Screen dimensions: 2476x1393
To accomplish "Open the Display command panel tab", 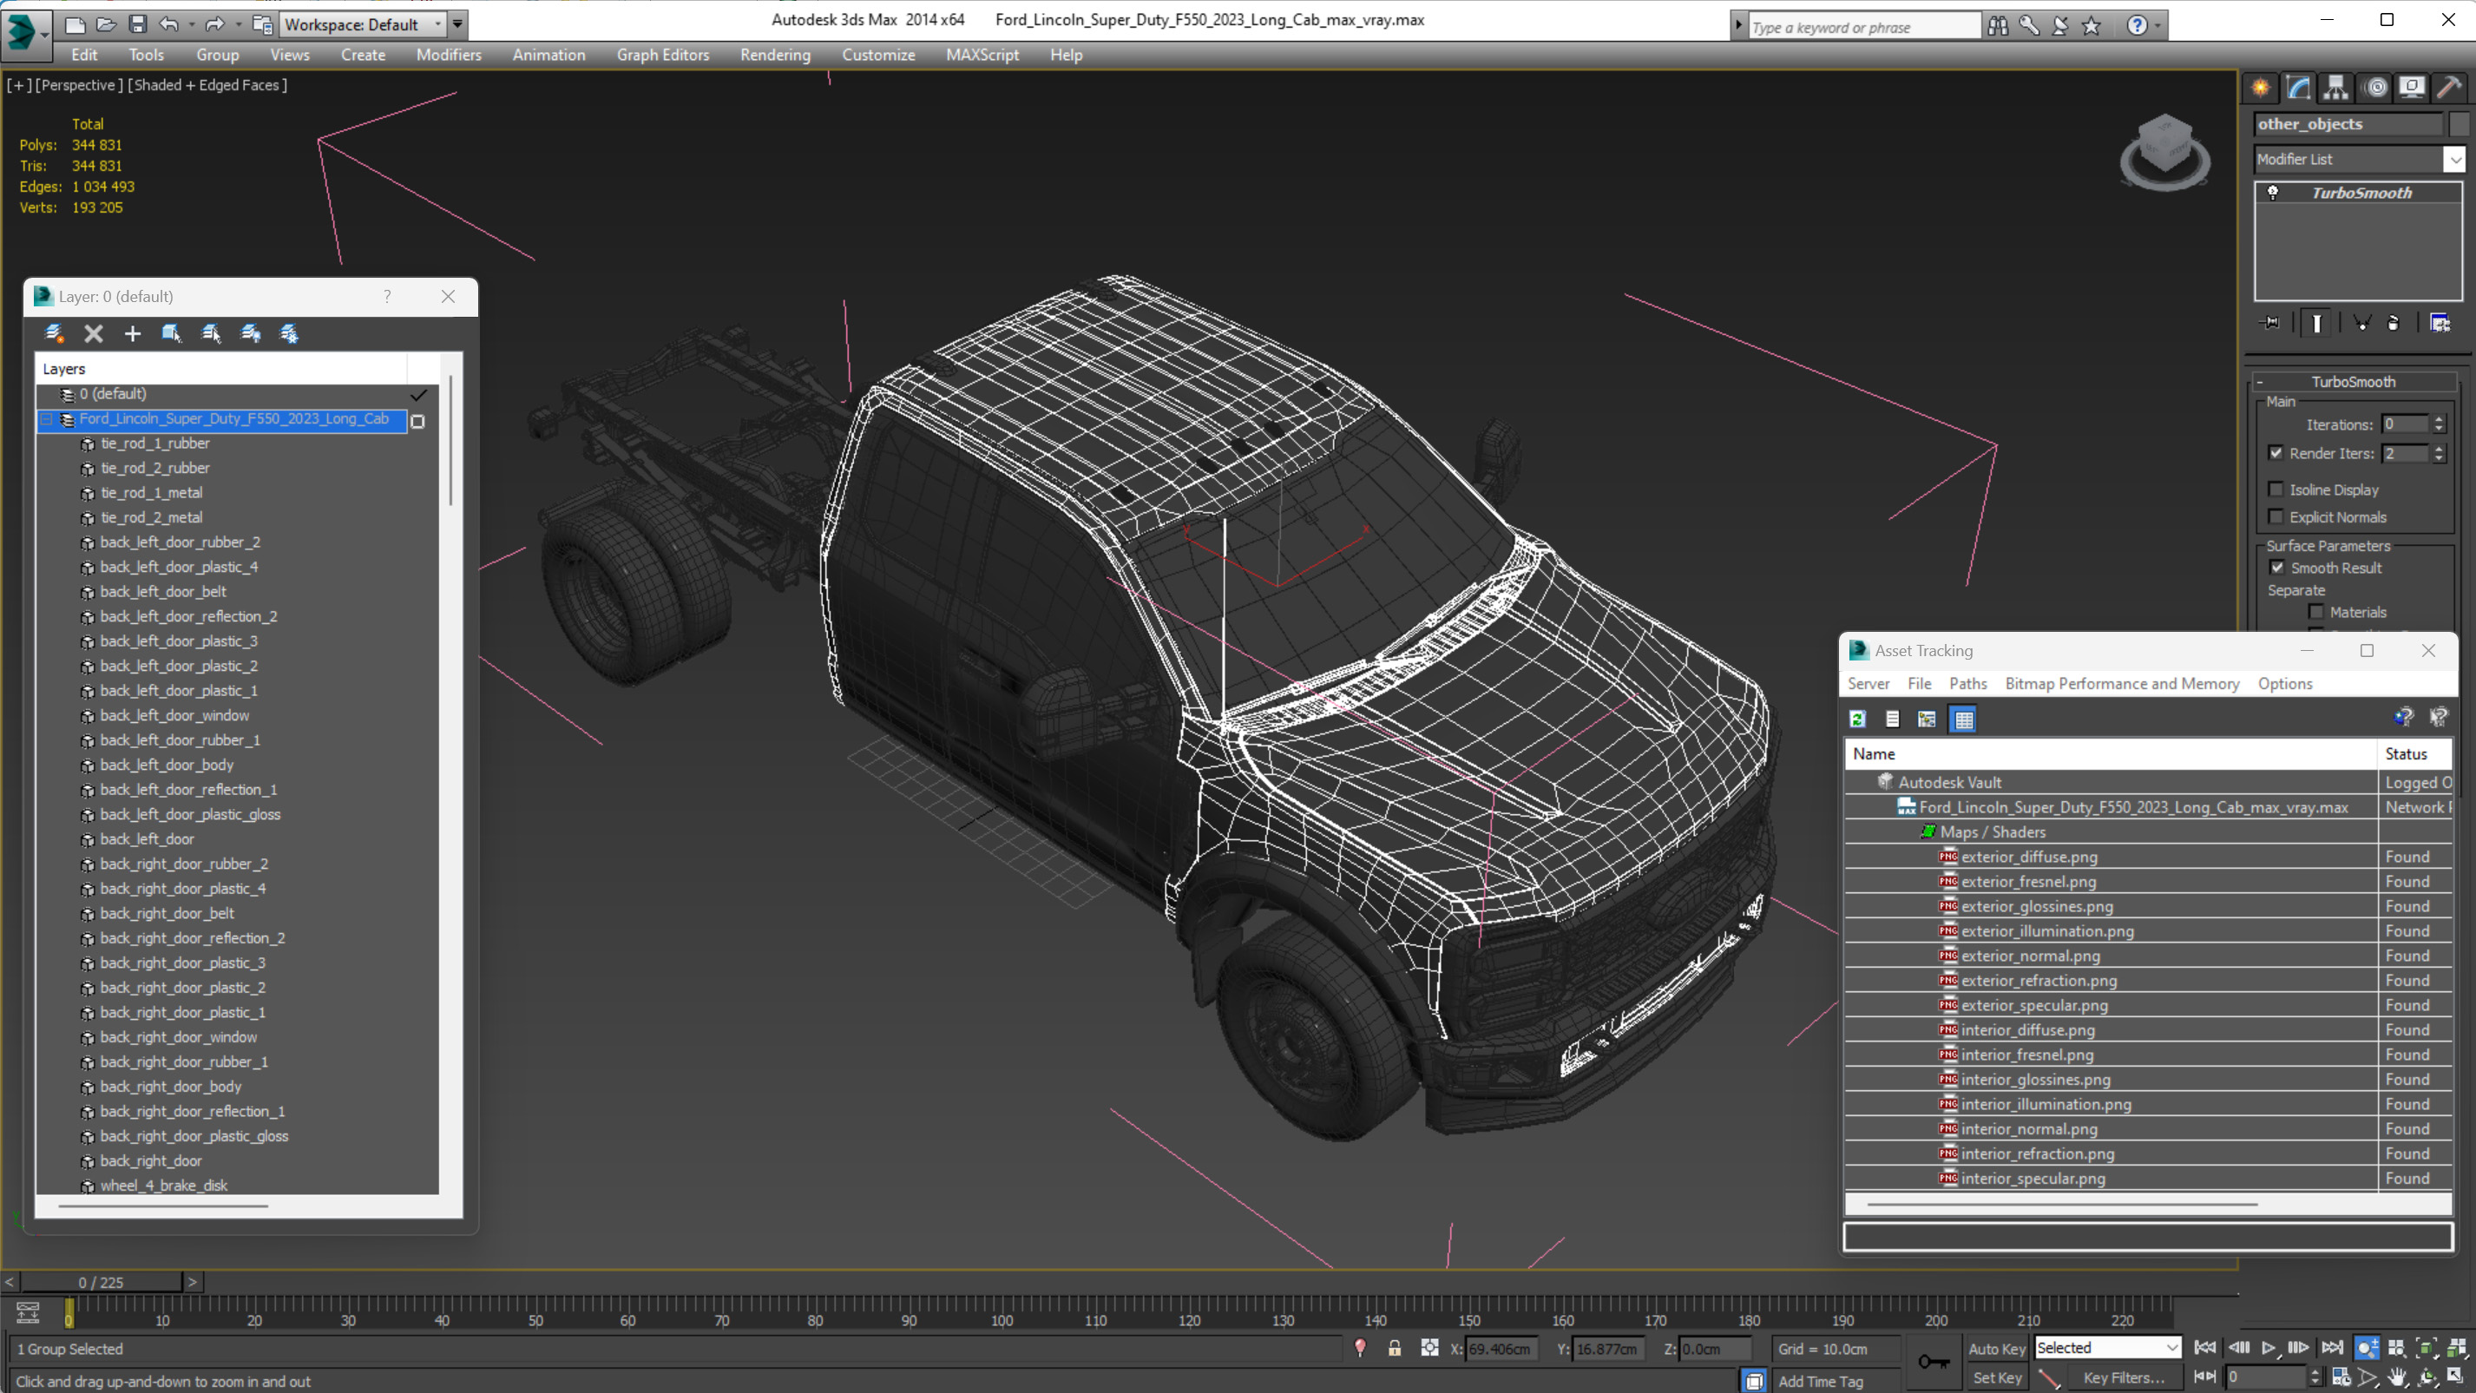I will click(x=2412, y=88).
